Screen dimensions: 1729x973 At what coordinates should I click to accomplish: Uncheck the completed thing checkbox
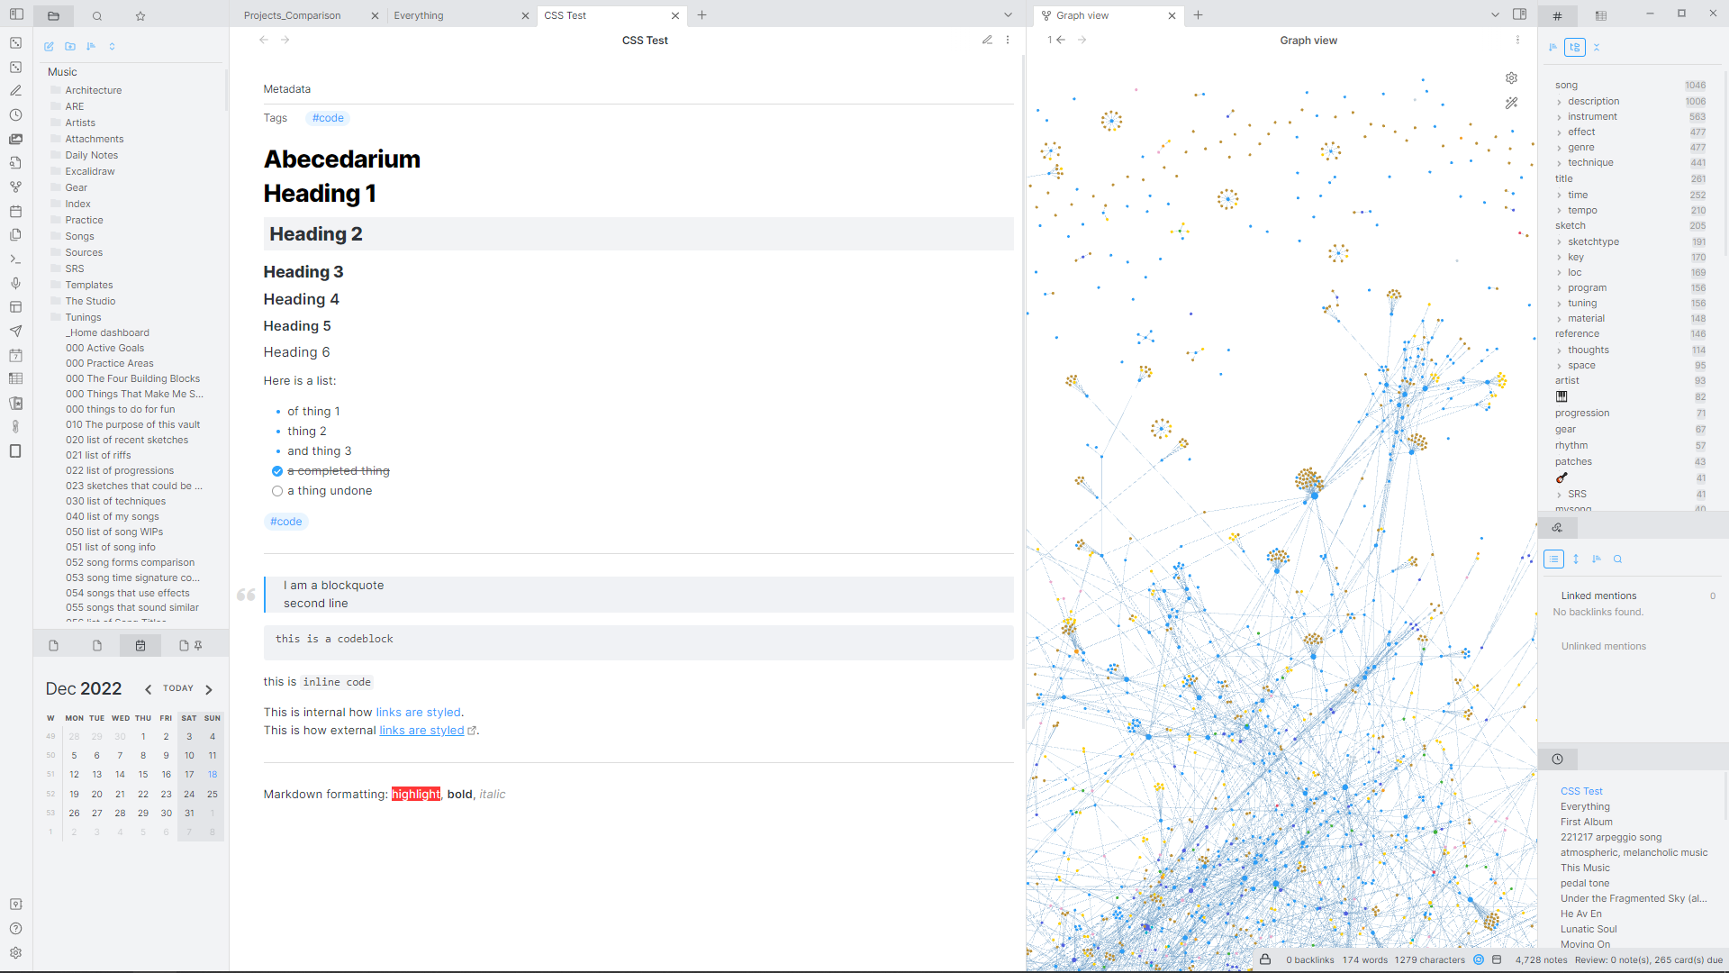(x=277, y=471)
